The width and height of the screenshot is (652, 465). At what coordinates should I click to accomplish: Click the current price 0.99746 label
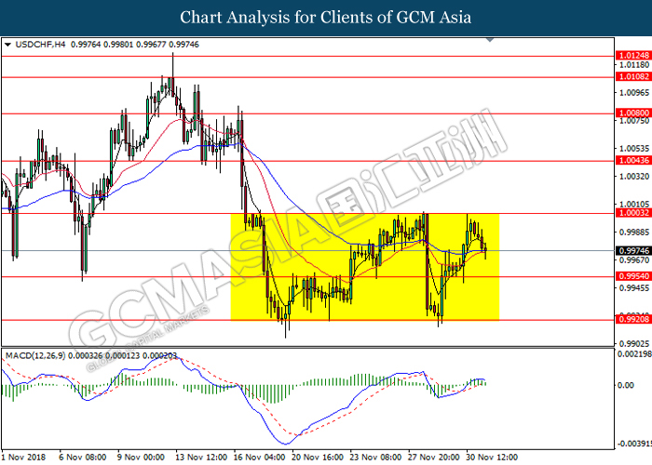tap(632, 251)
